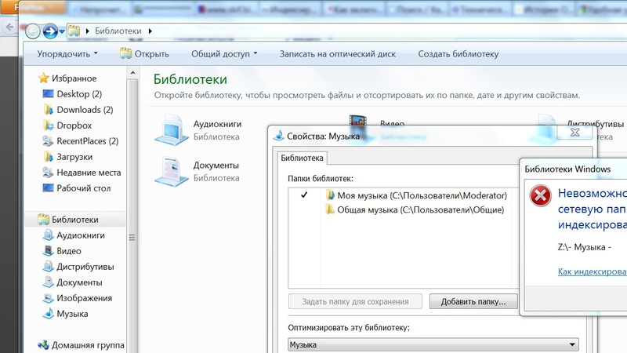Viewport: 627px width, 353px height.
Task: Click the Библиотека tab in properties dialog
Action: click(x=302, y=158)
